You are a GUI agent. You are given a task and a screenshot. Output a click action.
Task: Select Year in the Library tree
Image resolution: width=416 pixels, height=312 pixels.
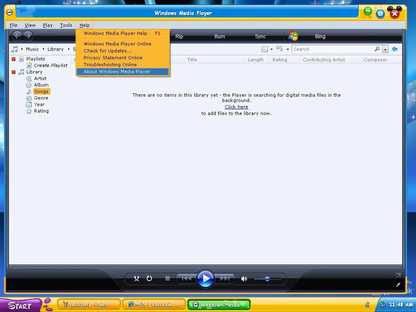39,104
